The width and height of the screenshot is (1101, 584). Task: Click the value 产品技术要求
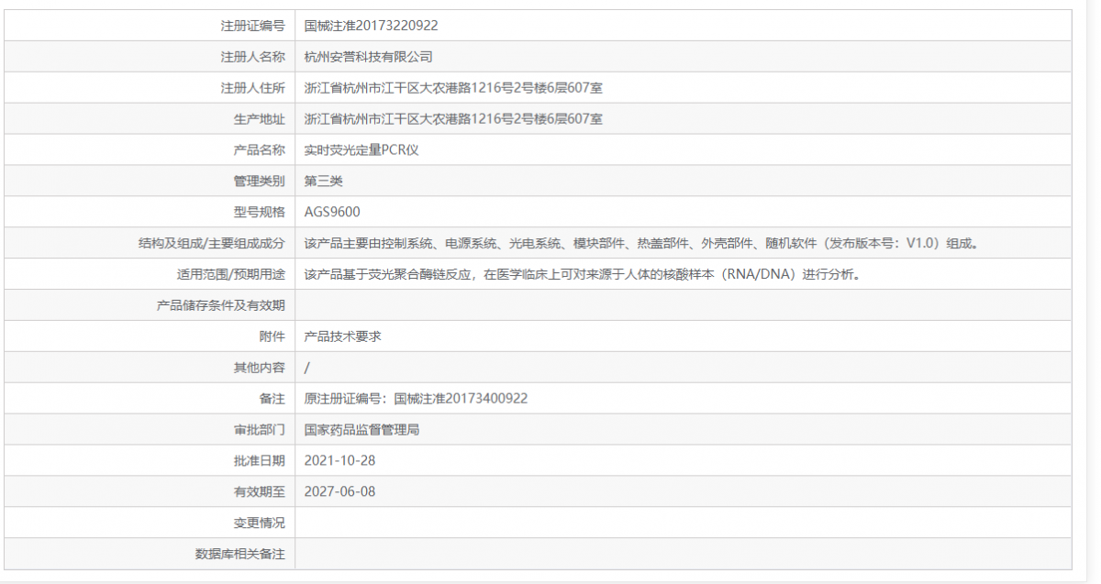(x=343, y=336)
